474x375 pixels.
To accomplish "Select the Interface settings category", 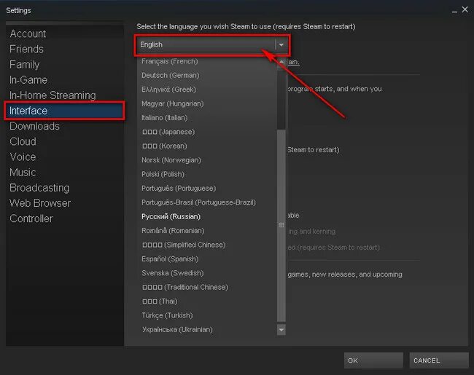I will tap(64, 111).
